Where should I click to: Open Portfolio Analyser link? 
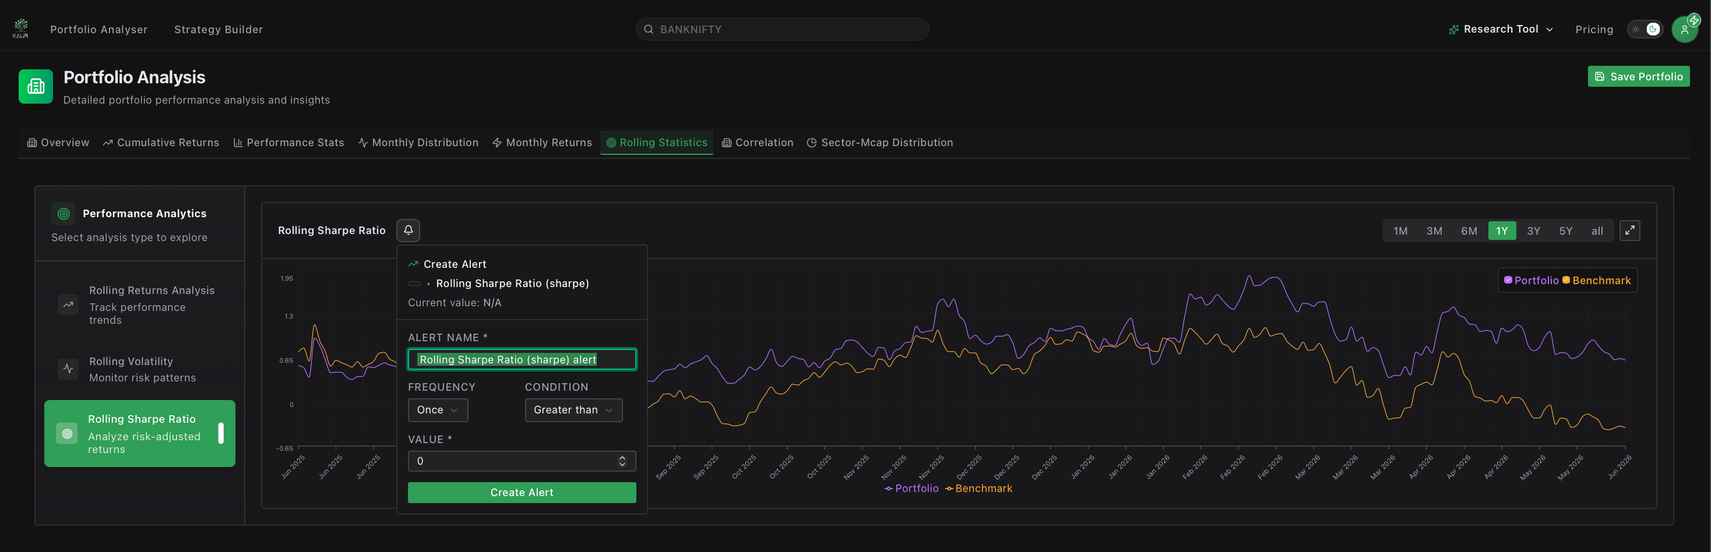click(99, 29)
